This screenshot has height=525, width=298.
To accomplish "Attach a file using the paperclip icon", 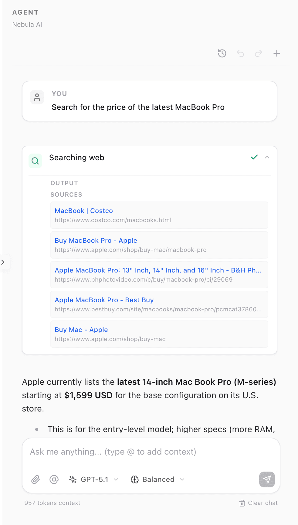I will pos(36,479).
